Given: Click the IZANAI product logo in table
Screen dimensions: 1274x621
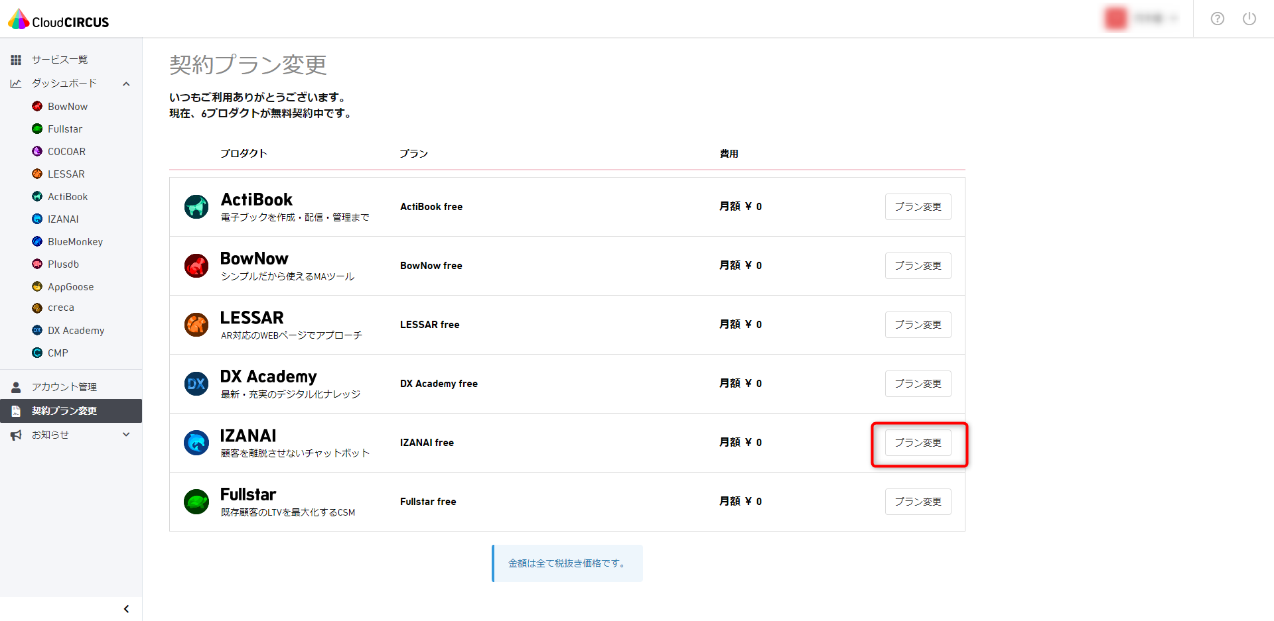Looking at the screenshot, I should [196, 443].
